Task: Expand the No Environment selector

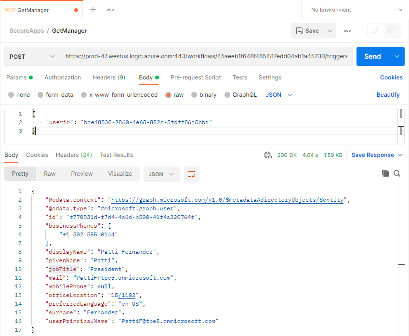Action: [x=355, y=10]
